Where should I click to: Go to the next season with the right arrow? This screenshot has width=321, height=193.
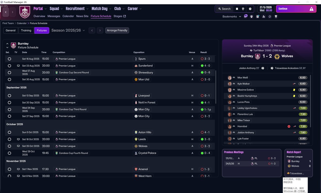click(x=100, y=30)
